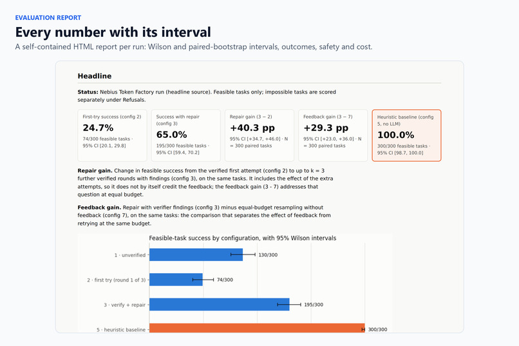This screenshot has width=519, height=346.
Task: Click the chart title about Wilson intervals
Action: pyautogui.click(x=243, y=238)
